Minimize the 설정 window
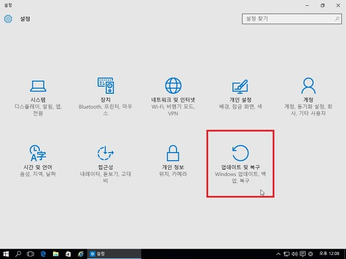 pos(307,6)
